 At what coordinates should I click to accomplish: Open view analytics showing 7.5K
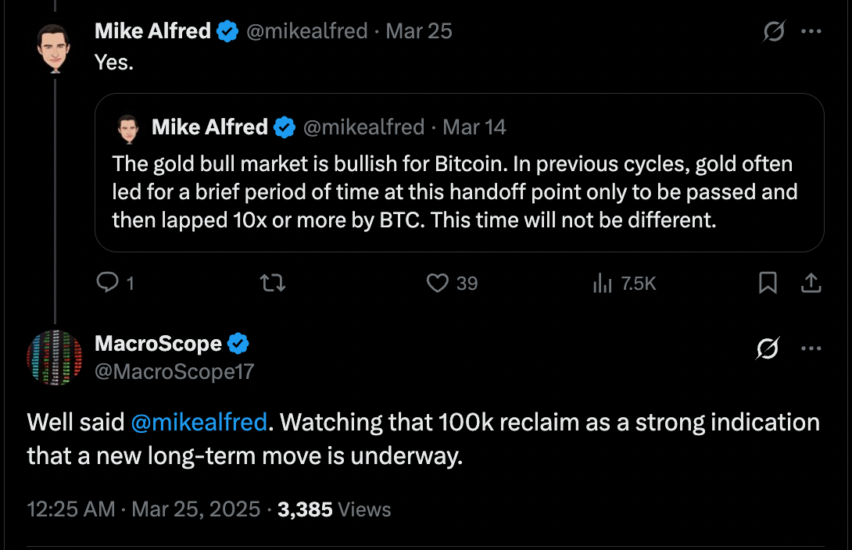tap(602, 283)
